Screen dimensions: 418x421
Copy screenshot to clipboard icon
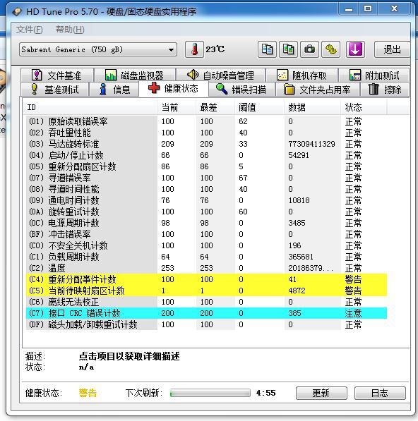[x=288, y=49]
